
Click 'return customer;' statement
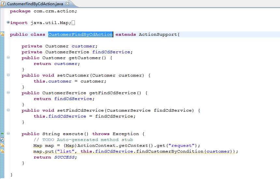point(57,64)
